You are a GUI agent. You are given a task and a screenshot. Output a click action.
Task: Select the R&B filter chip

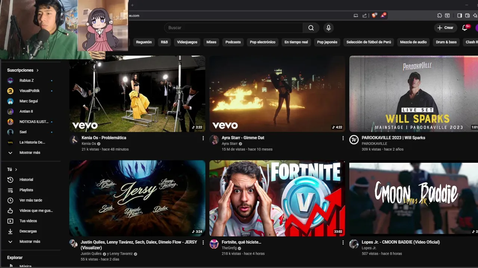[164, 42]
